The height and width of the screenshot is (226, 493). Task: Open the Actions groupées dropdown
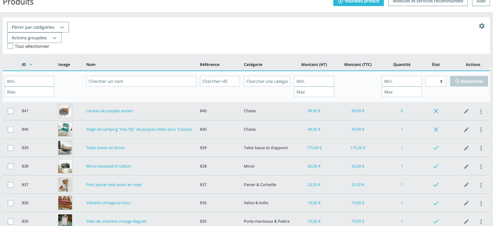tap(34, 38)
